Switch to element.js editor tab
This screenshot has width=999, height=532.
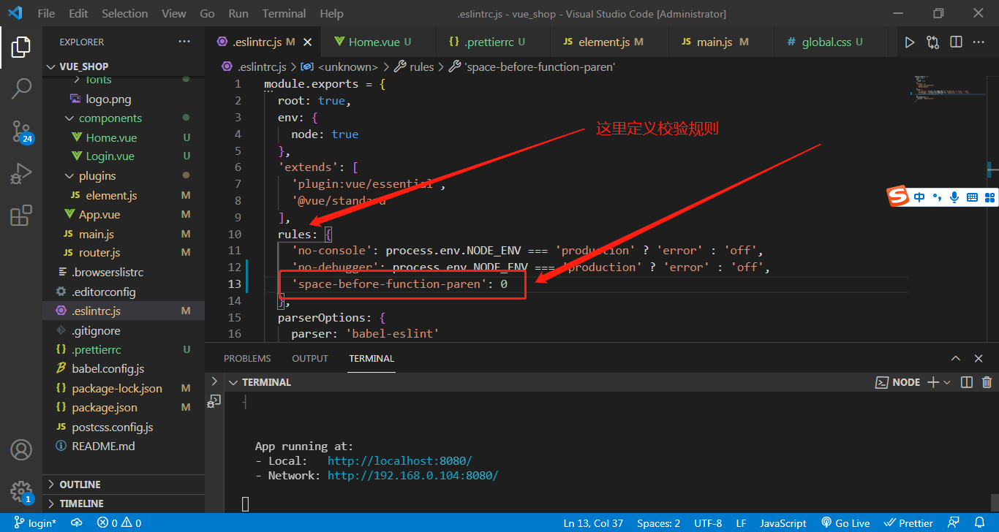tap(609, 42)
